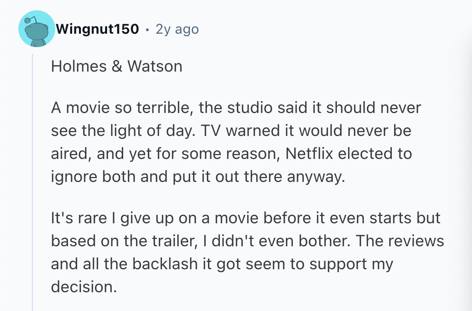Screen dimensions: 472x311
Task: Click the phrase "light of day"
Action: coord(146,131)
